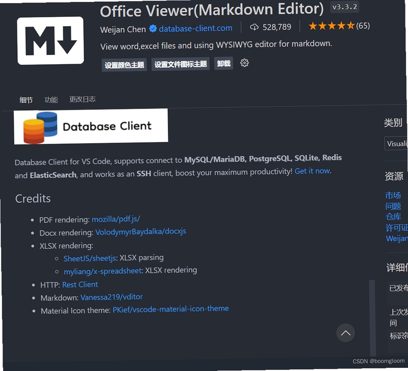Click the Credits heading
This screenshot has width=408, height=371.
[x=33, y=199]
